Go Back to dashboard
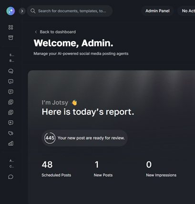This screenshot has width=195, height=204. point(58,32)
